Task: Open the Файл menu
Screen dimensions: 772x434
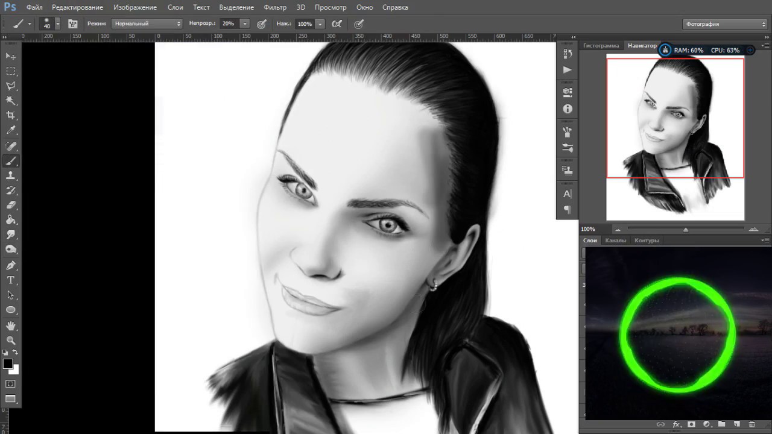Action: click(34, 7)
